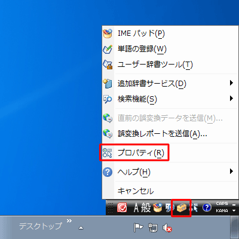Open Action Center flag icon

point(138,228)
